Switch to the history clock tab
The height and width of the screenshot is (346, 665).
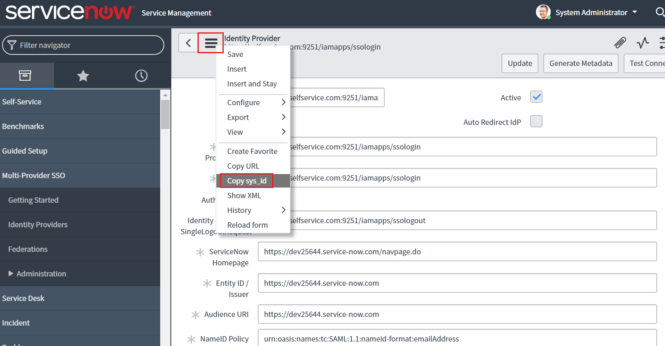click(x=141, y=75)
